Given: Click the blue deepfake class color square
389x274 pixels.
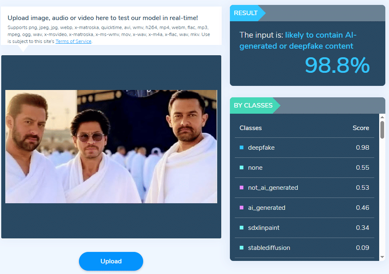Looking at the screenshot, I should (241, 148).
